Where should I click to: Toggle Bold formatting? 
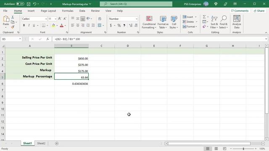pos(24,25)
